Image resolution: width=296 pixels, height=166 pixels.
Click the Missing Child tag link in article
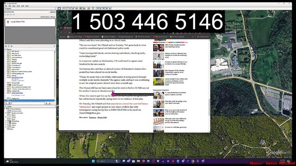(102, 118)
